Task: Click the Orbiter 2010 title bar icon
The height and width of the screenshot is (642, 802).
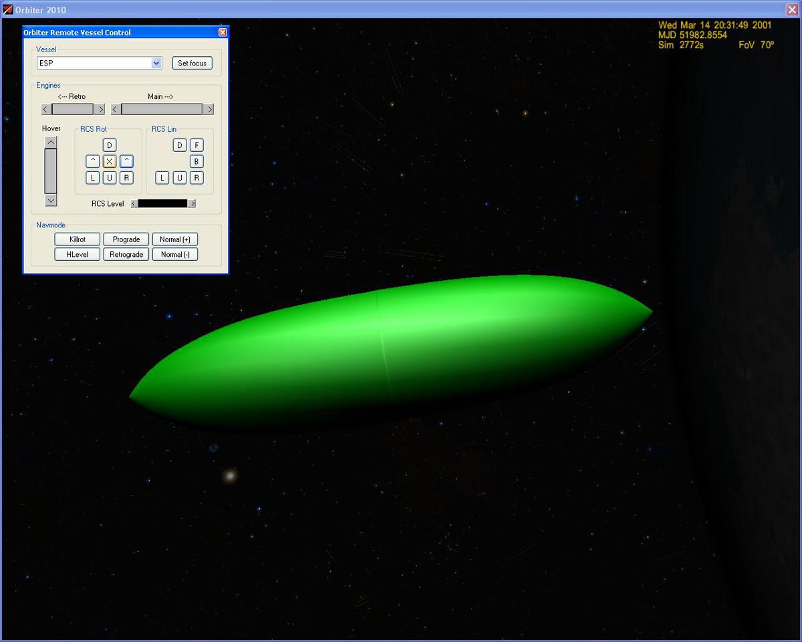Action: click(x=8, y=9)
